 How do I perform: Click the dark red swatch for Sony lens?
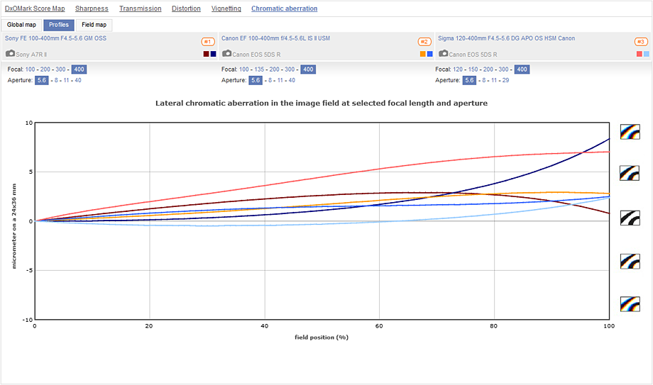[x=206, y=54]
